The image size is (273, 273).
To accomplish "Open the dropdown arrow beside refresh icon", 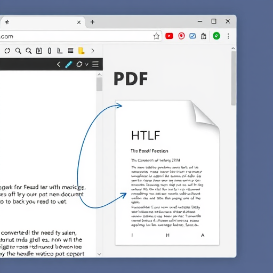I will [87, 65].
